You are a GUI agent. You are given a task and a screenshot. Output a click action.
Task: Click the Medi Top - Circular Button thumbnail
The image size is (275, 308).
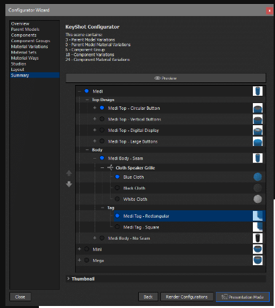(258, 108)
